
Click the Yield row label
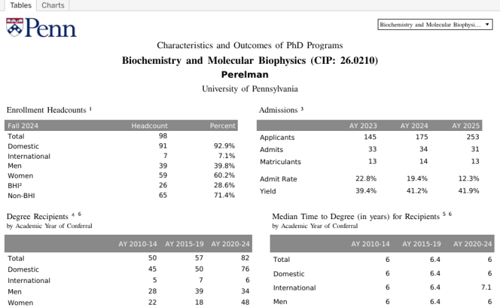(x=268, y=191)
